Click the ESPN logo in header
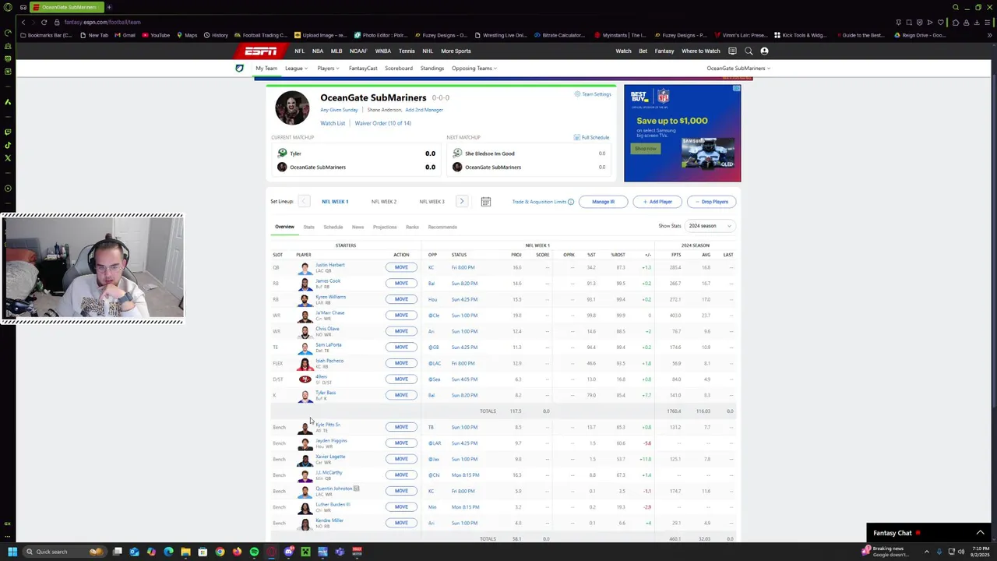 [260, 51]
